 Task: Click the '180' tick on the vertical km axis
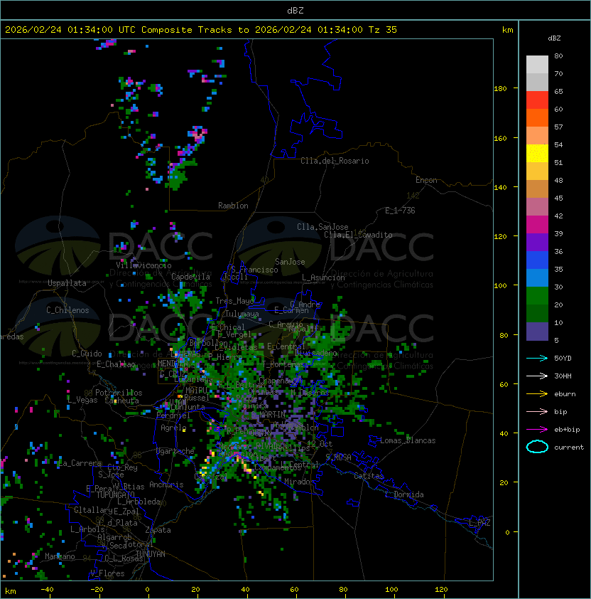point(500,89)
